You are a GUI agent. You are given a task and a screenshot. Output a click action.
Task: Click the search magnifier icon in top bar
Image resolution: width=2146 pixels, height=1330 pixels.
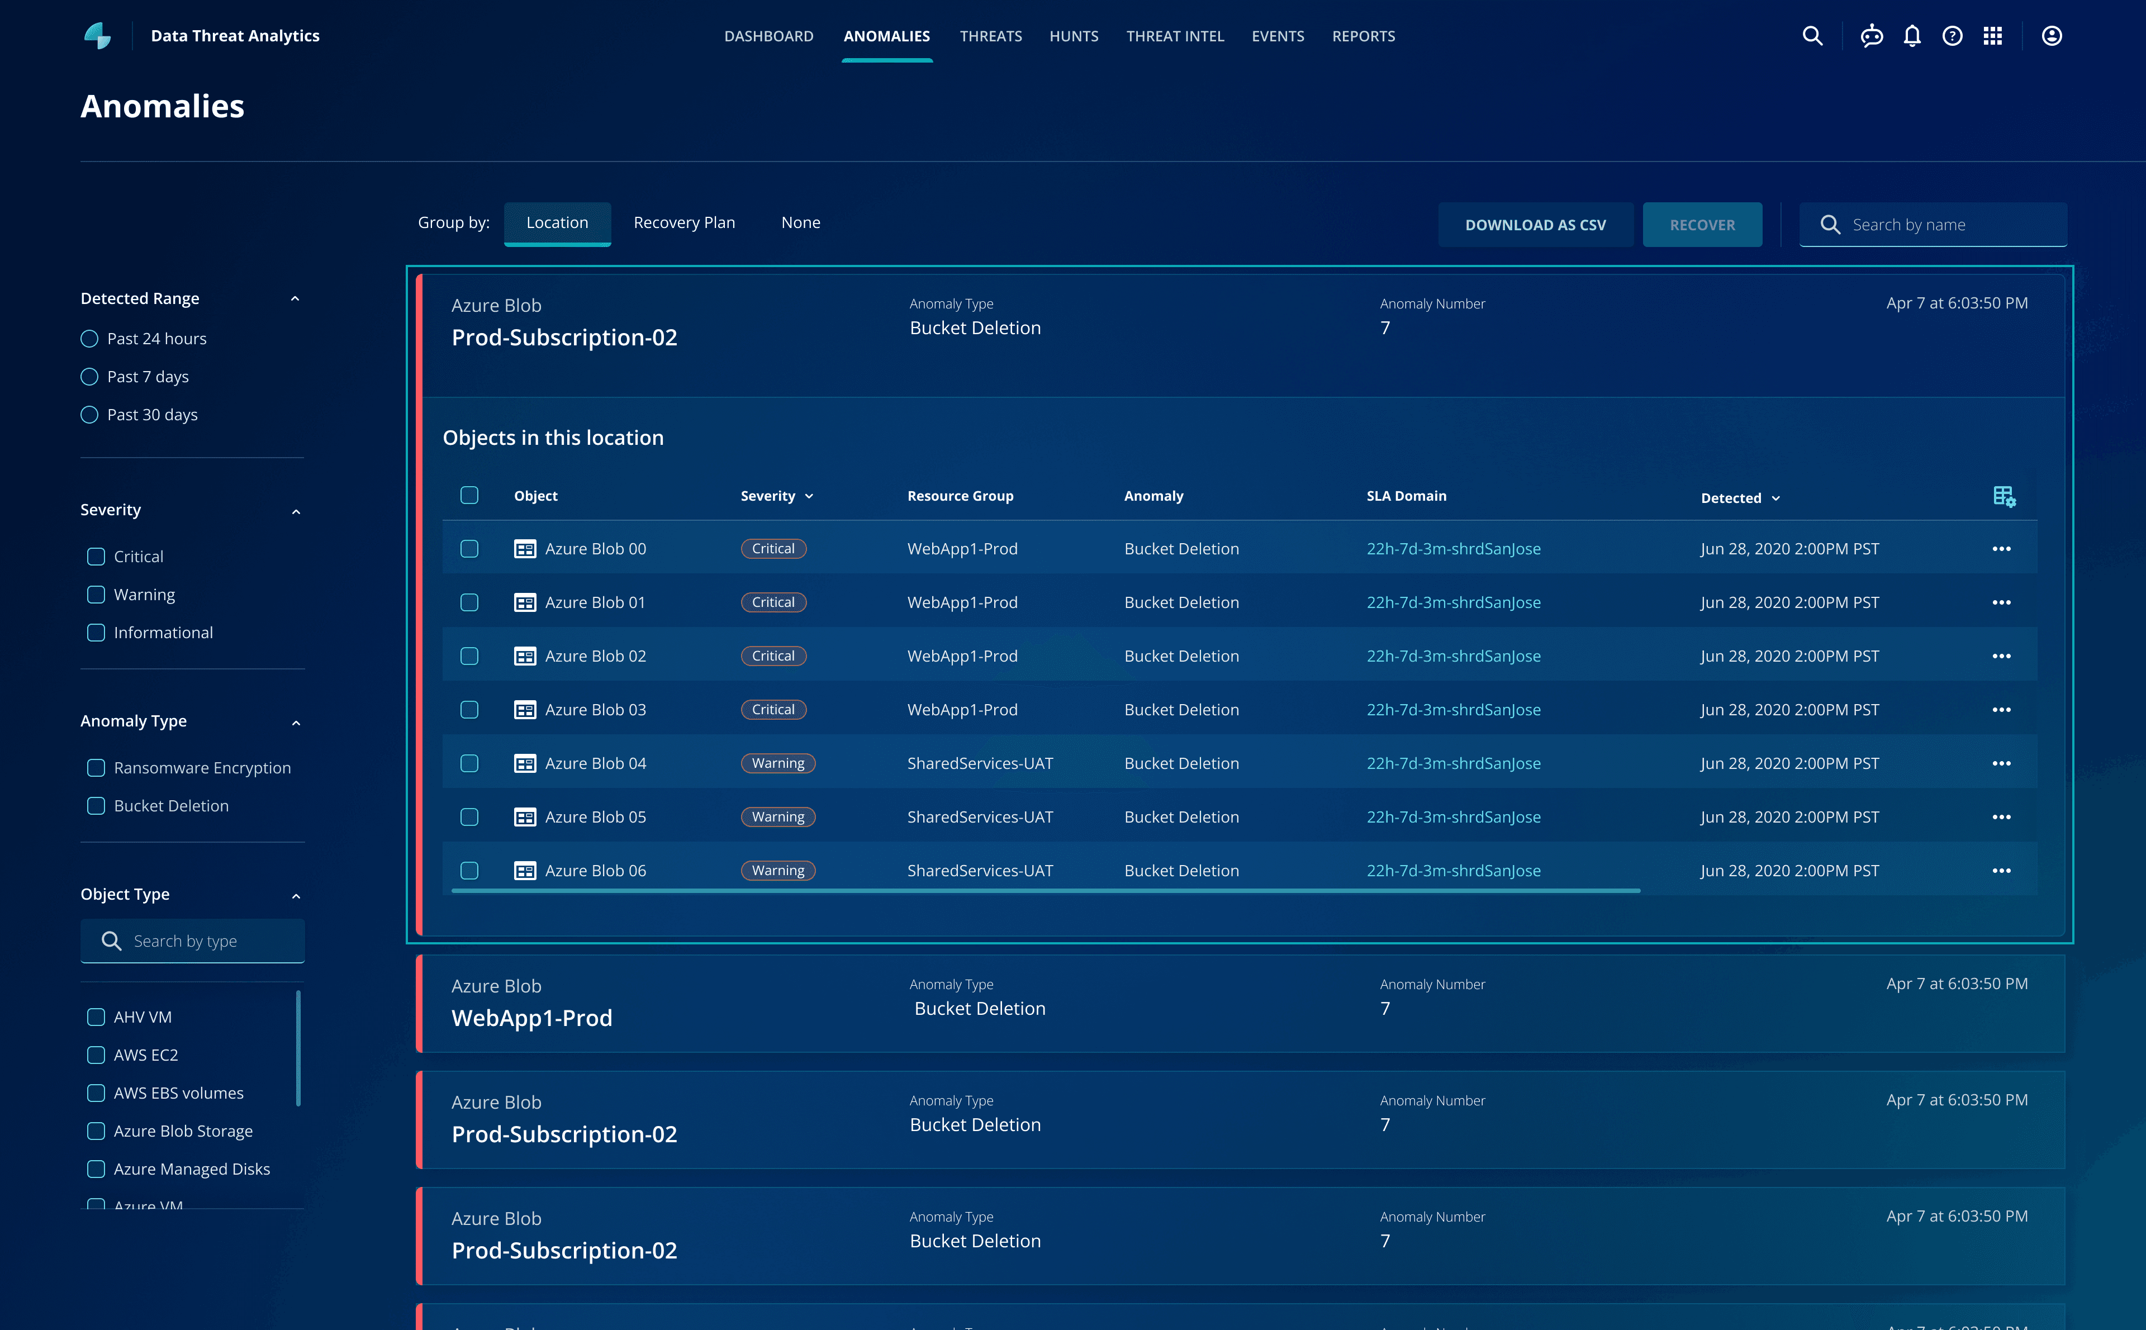(1812, 36)
